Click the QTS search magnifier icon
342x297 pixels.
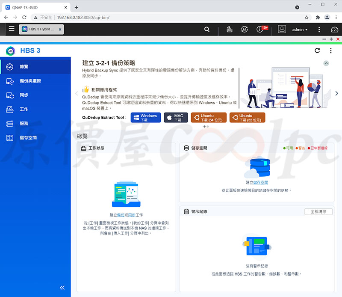coord(207,29)
